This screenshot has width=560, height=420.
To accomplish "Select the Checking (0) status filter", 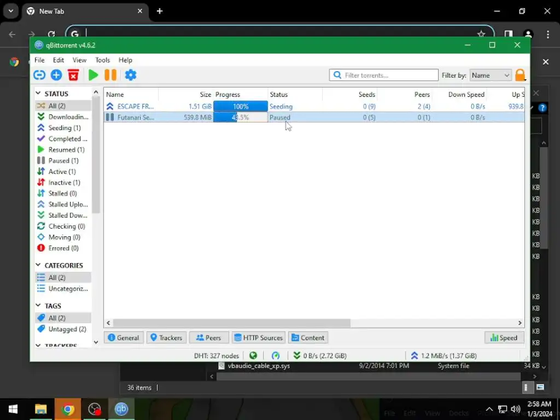I will (x=63, y=226).
